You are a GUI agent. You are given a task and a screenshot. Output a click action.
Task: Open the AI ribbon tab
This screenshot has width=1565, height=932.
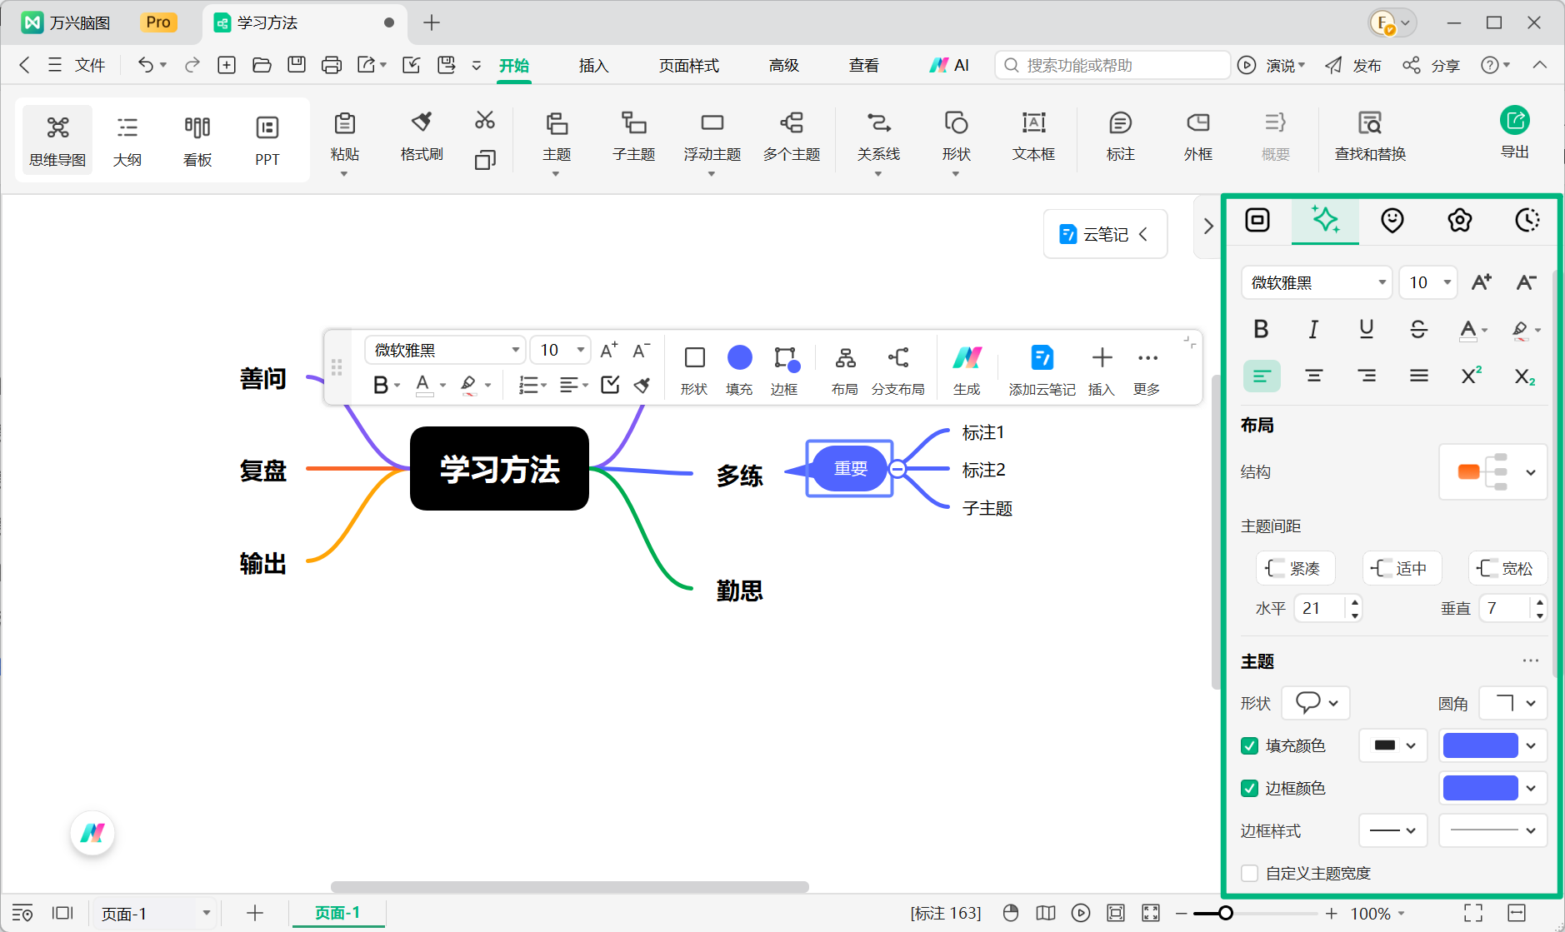949,65
